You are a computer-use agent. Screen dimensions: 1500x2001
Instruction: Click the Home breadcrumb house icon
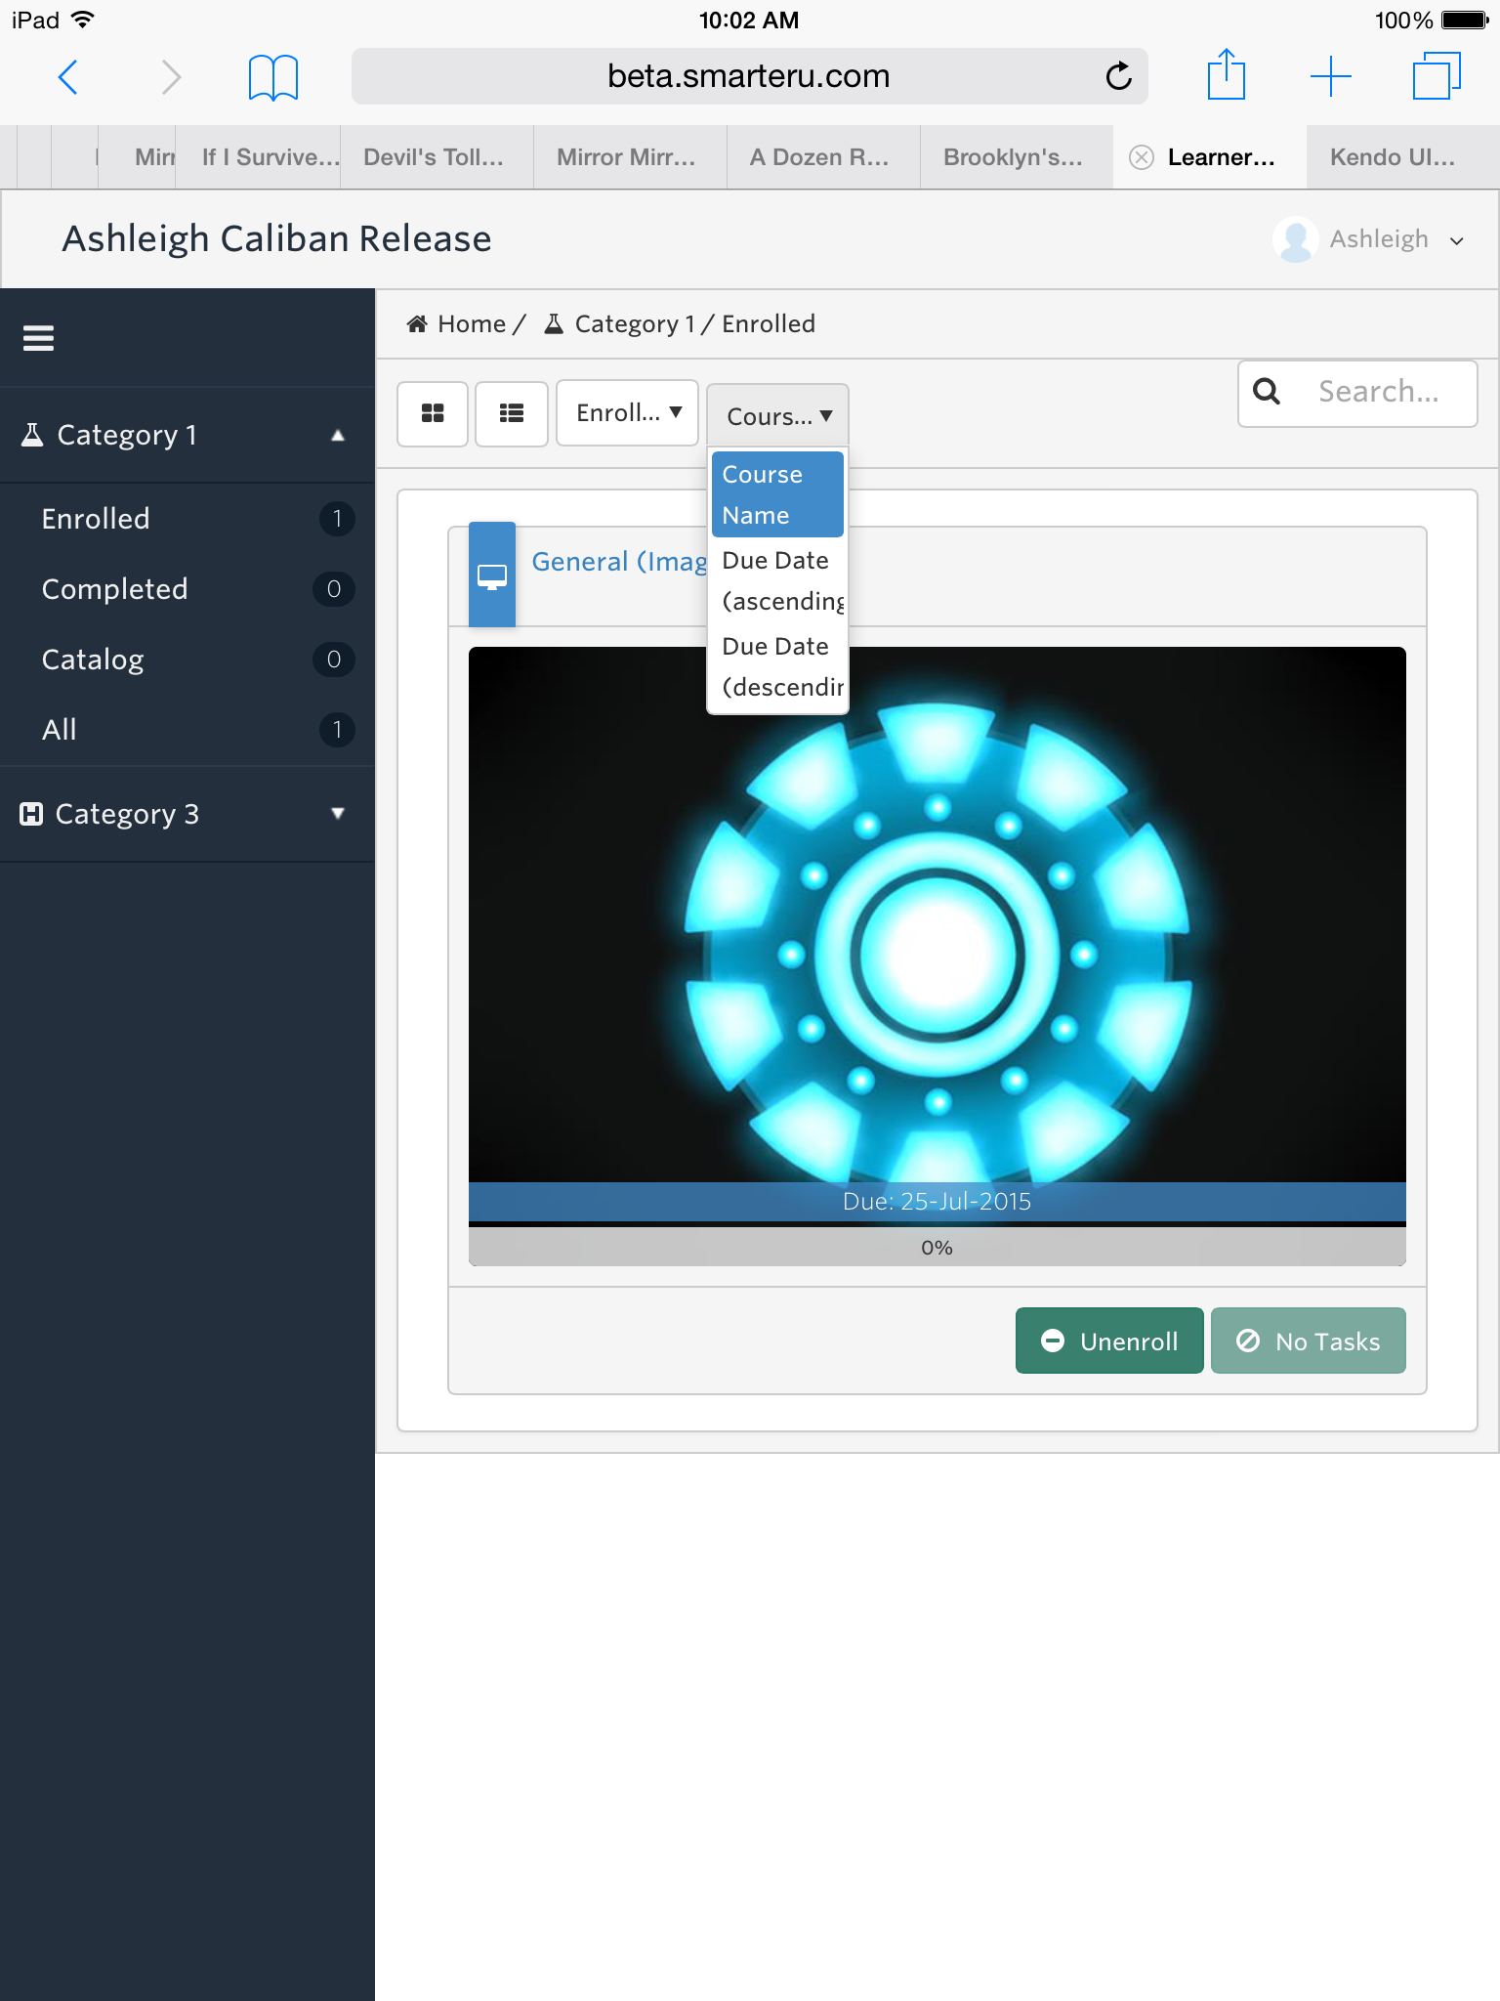click(x=417, y=323)
